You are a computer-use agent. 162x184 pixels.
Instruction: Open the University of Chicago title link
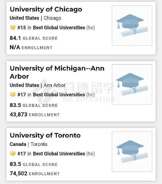pyautogui.click(x=46, y=9)
